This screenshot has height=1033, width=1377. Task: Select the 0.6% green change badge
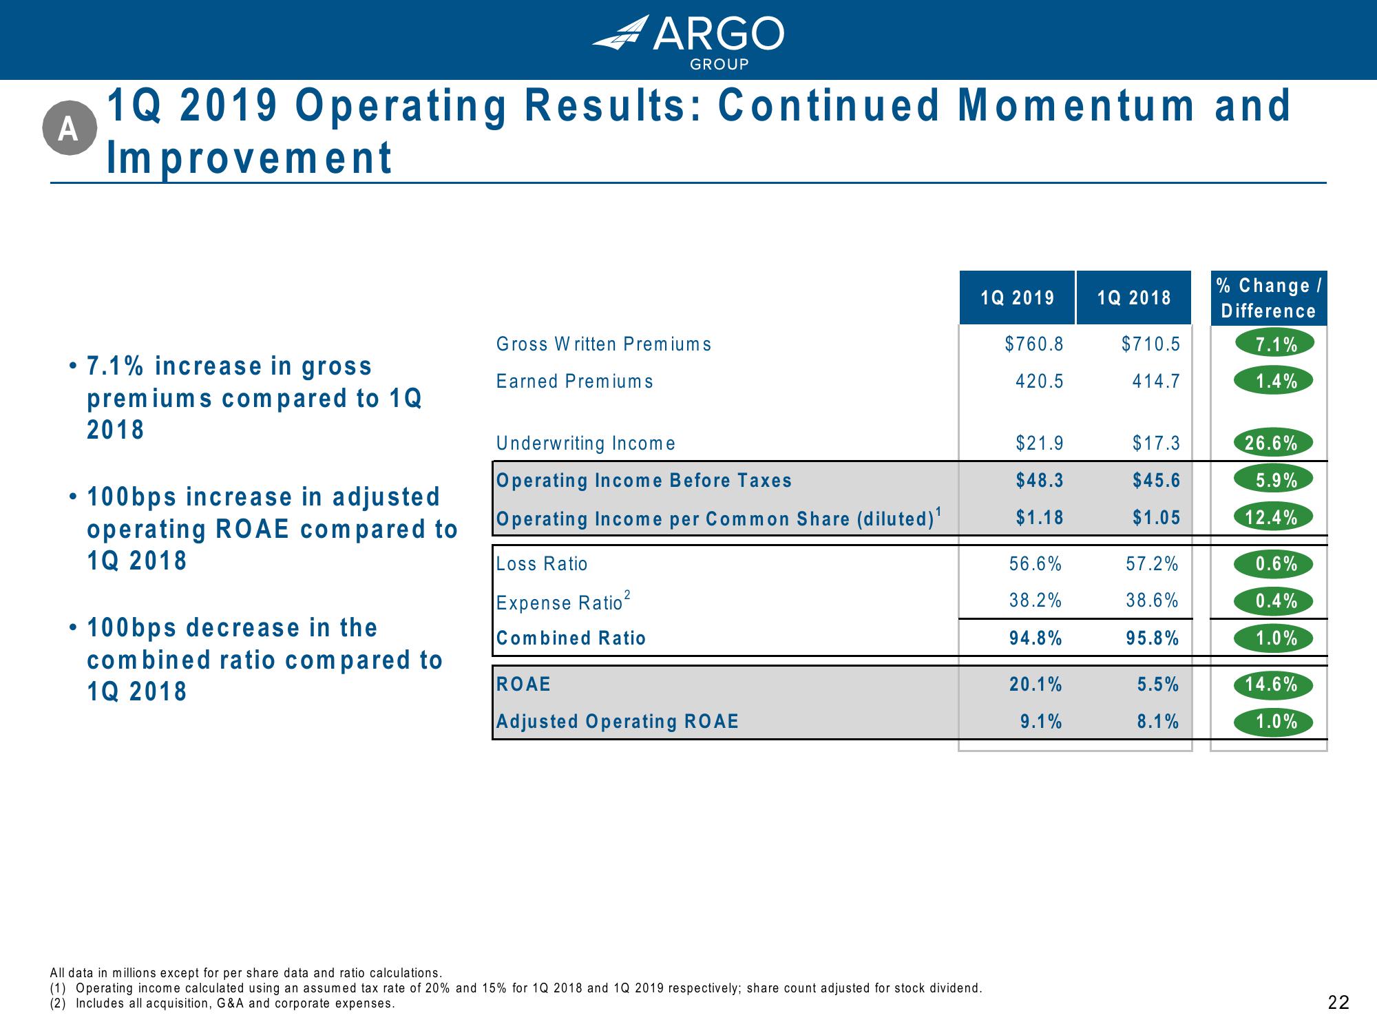1274,564
